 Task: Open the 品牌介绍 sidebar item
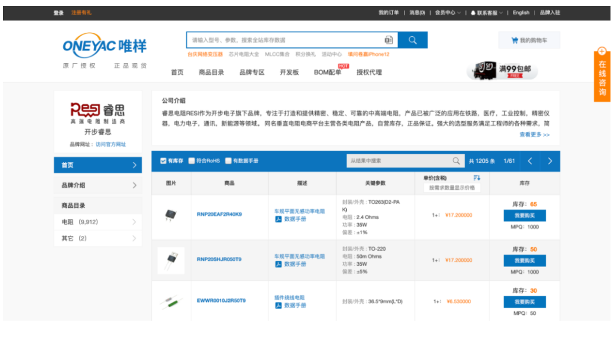98,185
